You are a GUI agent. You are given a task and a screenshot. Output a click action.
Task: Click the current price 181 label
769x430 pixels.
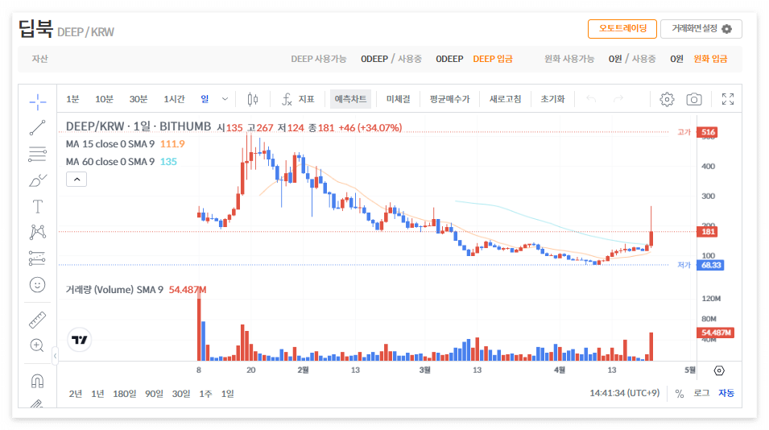click(708, 231)
